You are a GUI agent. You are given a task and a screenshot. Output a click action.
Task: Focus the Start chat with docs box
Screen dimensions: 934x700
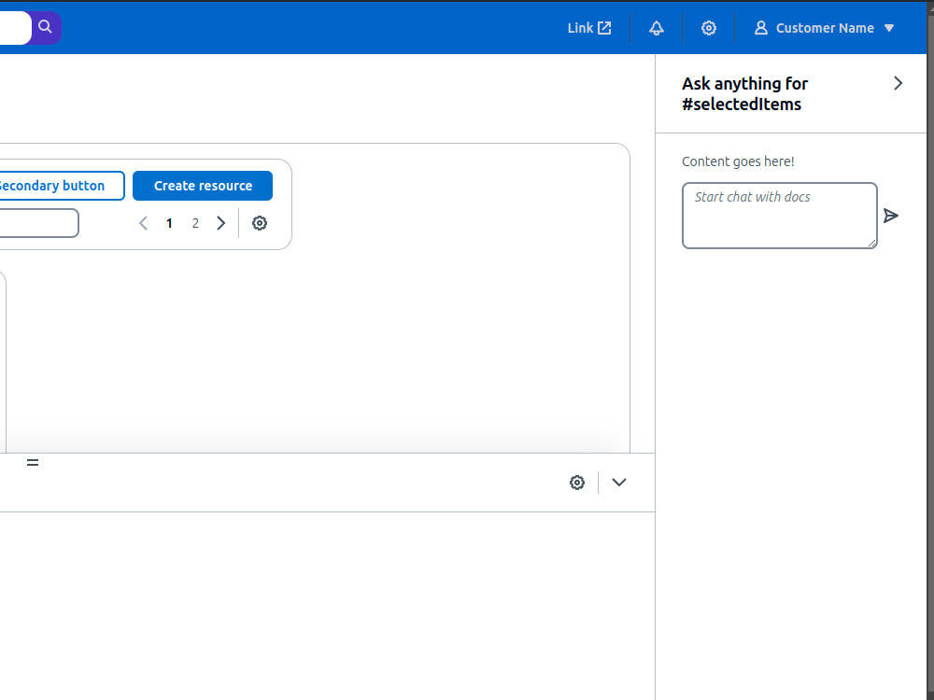779,216
